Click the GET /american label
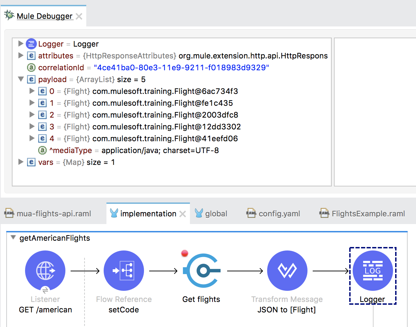The width and height of the screenshot is (416, 327). [45, 310]
